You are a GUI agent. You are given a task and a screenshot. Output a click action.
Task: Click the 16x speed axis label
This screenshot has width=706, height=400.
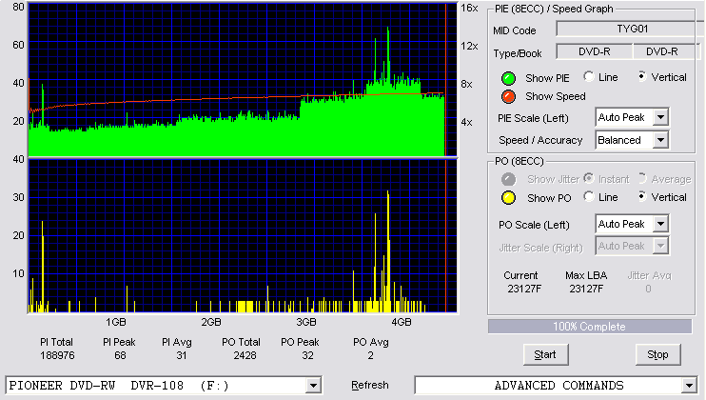point(470,9)
